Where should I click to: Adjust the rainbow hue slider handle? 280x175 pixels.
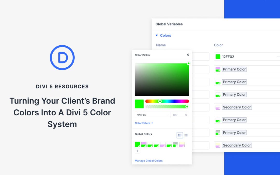point(160,101)
